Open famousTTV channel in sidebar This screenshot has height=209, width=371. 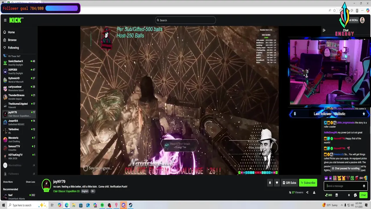click(19, 148)
